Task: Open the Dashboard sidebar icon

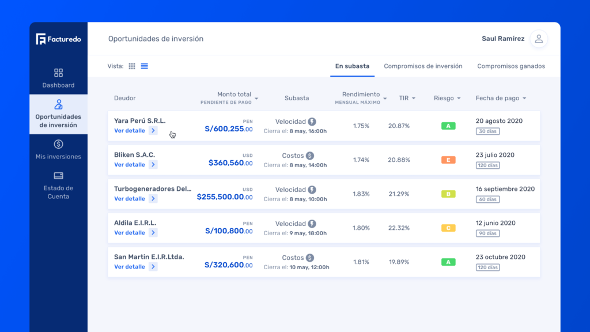Action: tap(58, 73)
